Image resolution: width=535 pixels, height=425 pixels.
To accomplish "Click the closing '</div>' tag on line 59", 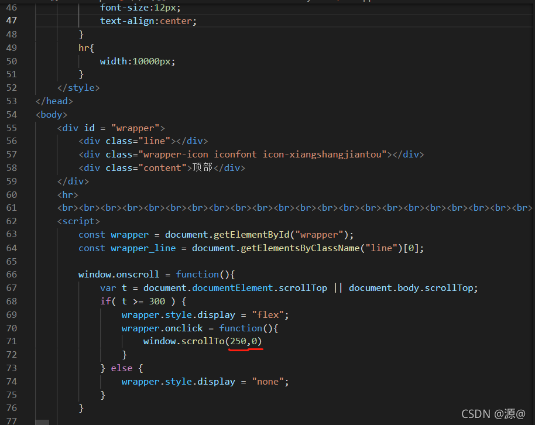I will pos(73,181).
